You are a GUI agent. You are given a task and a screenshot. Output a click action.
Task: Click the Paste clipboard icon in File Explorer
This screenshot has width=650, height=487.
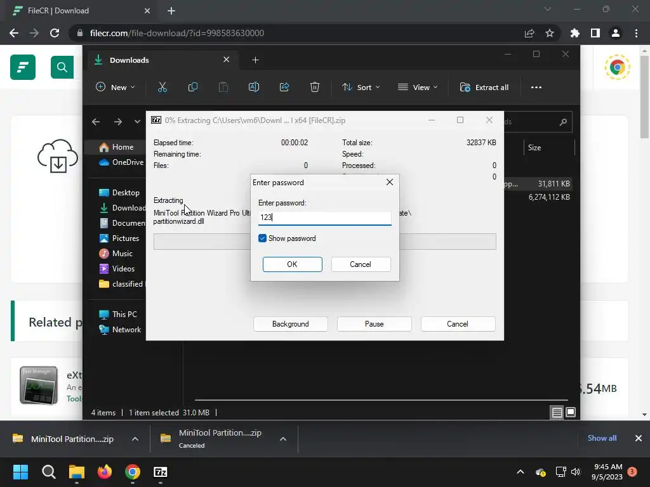[x=223, y=88]
